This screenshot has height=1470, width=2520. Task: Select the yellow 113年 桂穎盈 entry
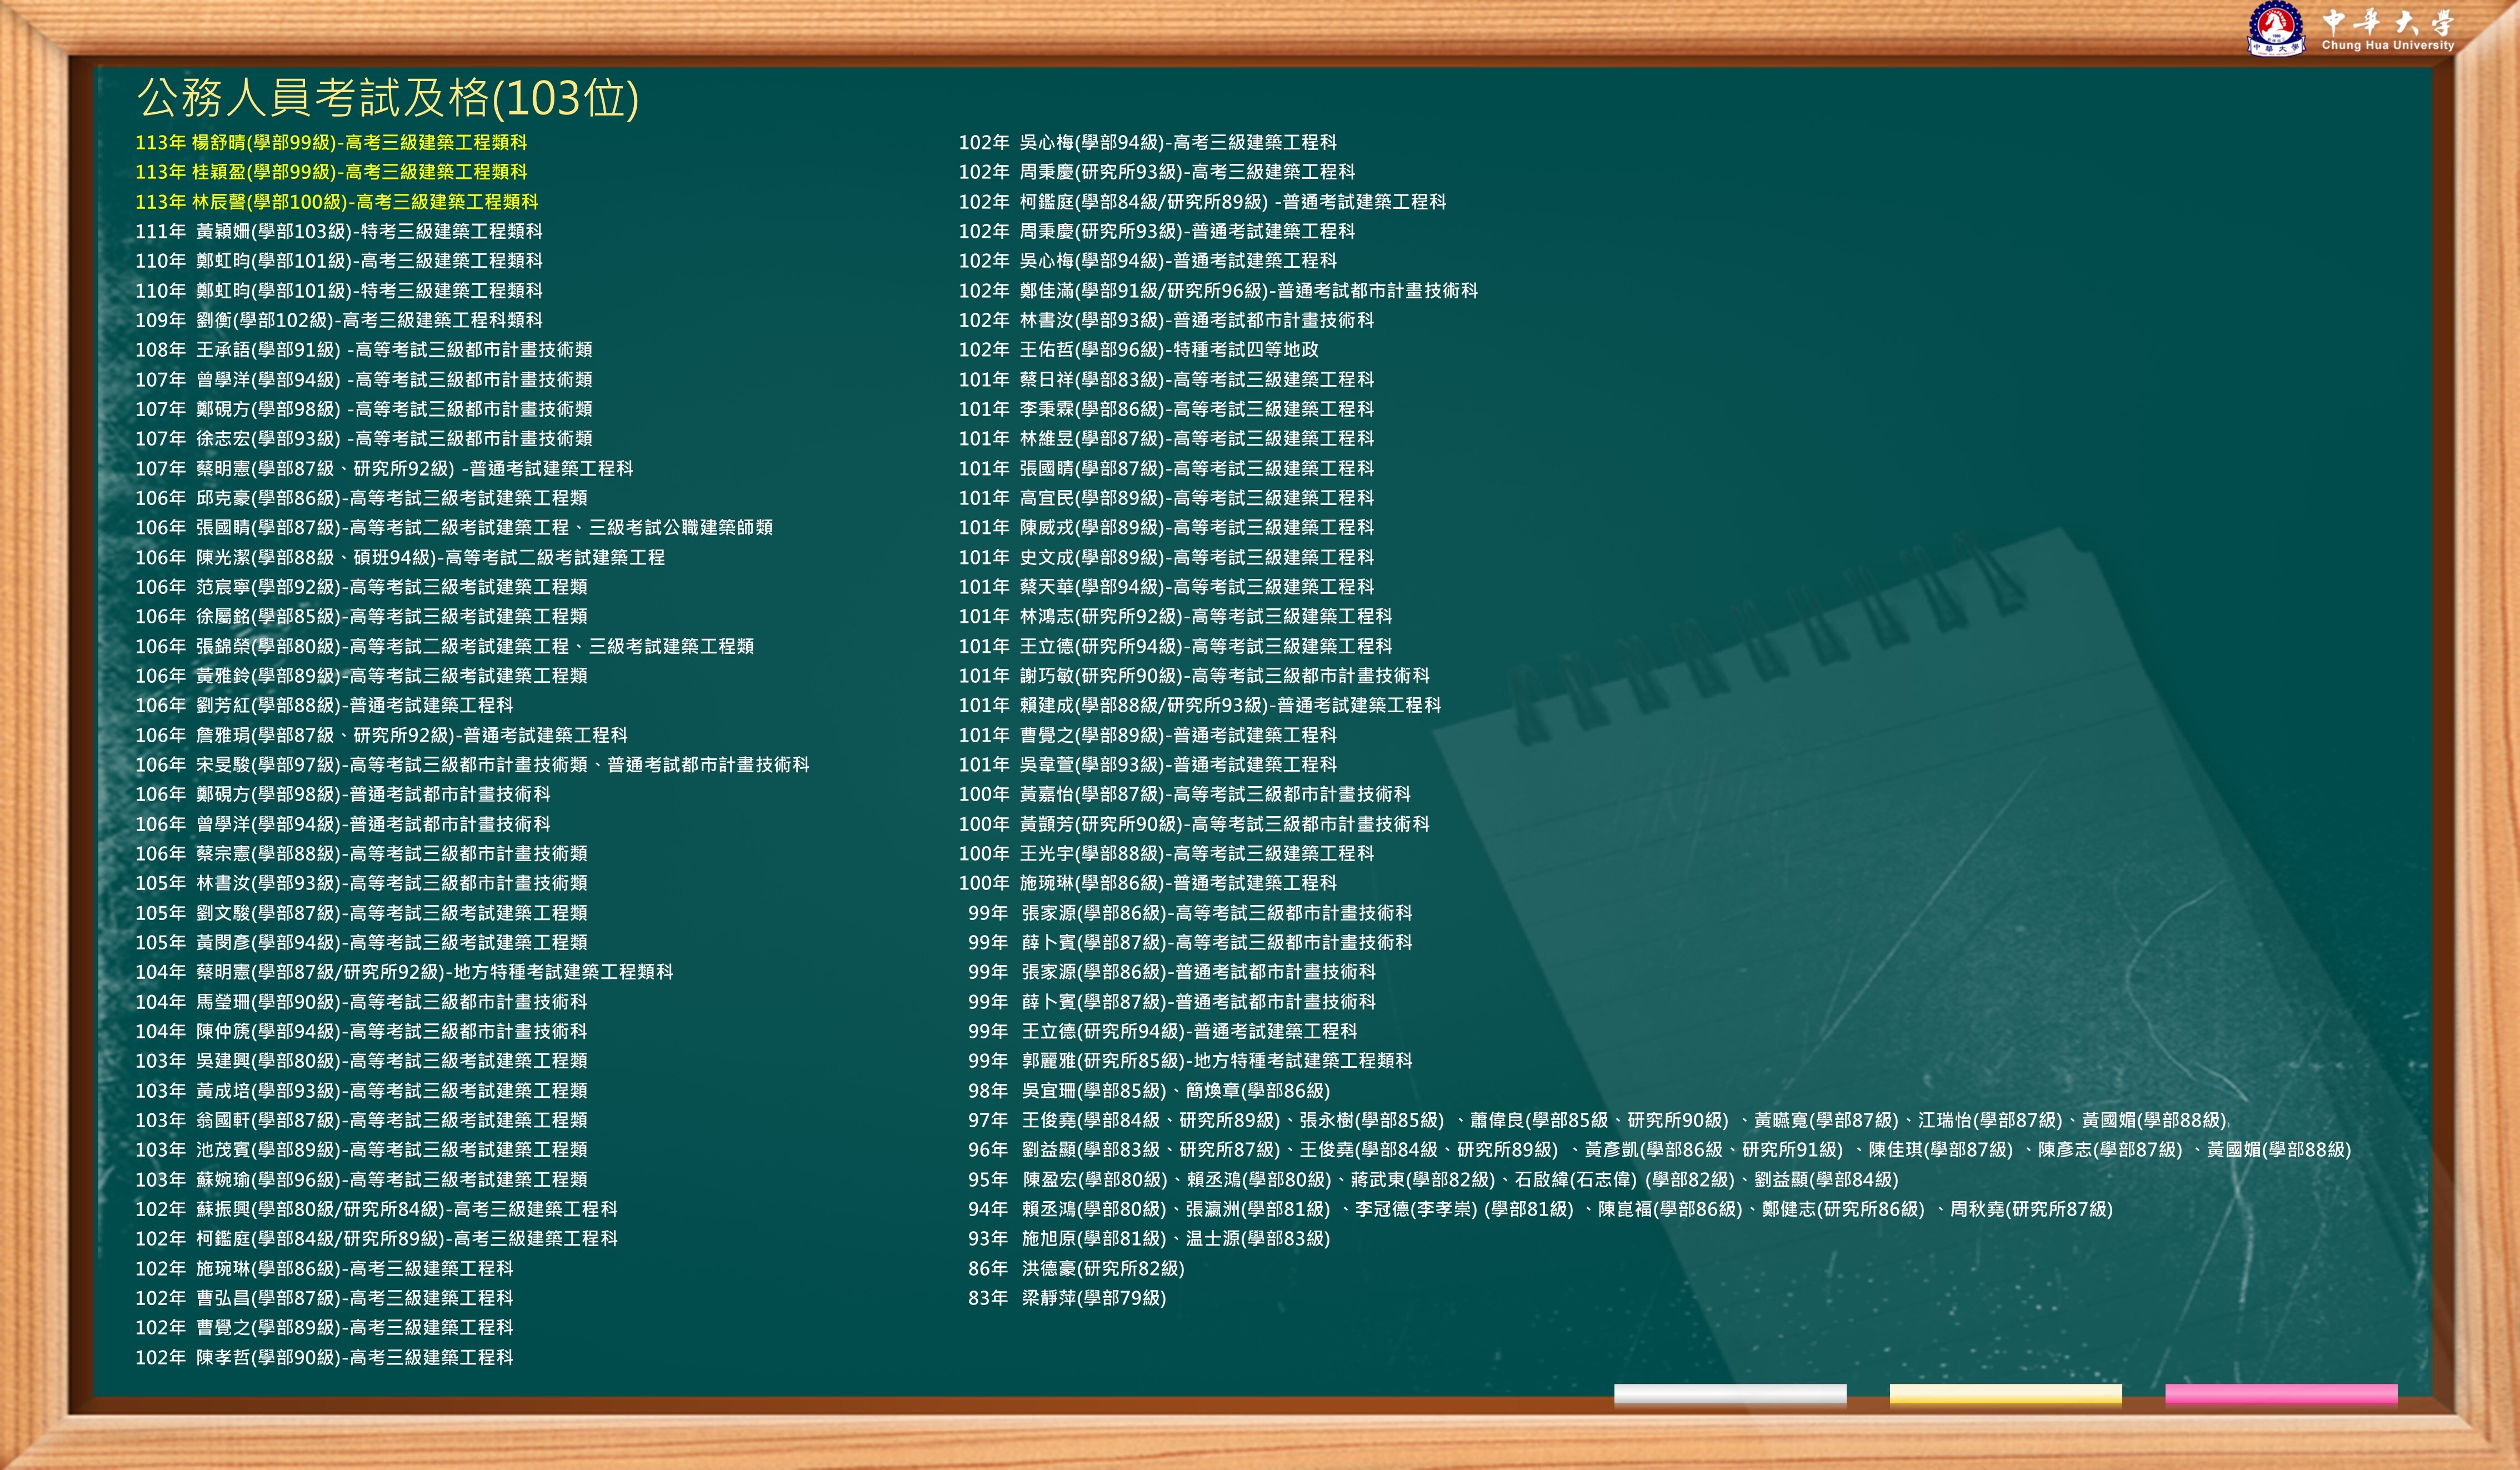click(331, 172)
